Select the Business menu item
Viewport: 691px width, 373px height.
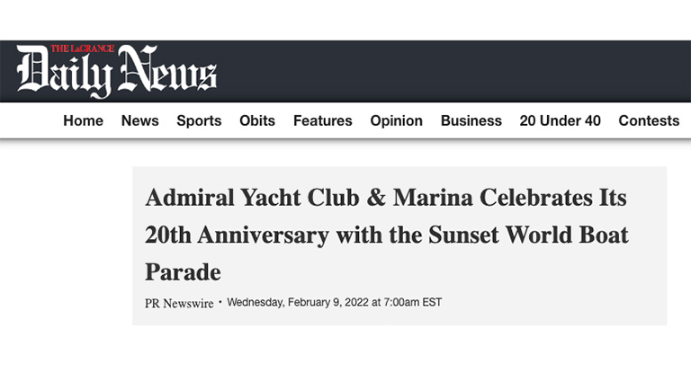pyautogui.click(x=471, y=120)
